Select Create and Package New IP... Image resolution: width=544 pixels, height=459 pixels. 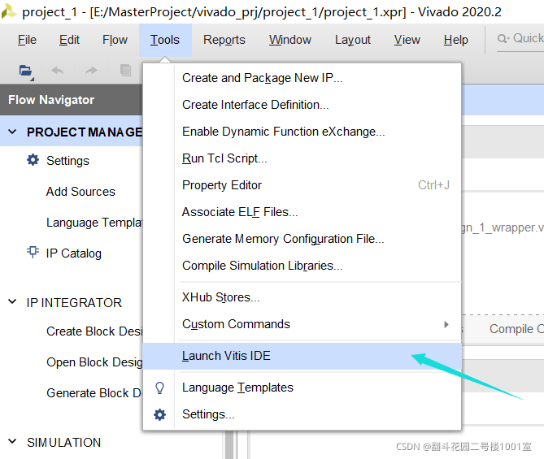(x=302, y=78)
